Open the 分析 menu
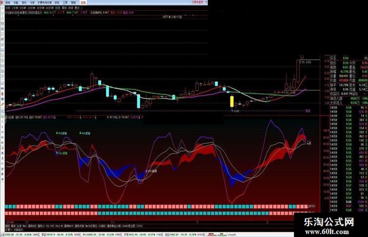 (x=32, y=3)
